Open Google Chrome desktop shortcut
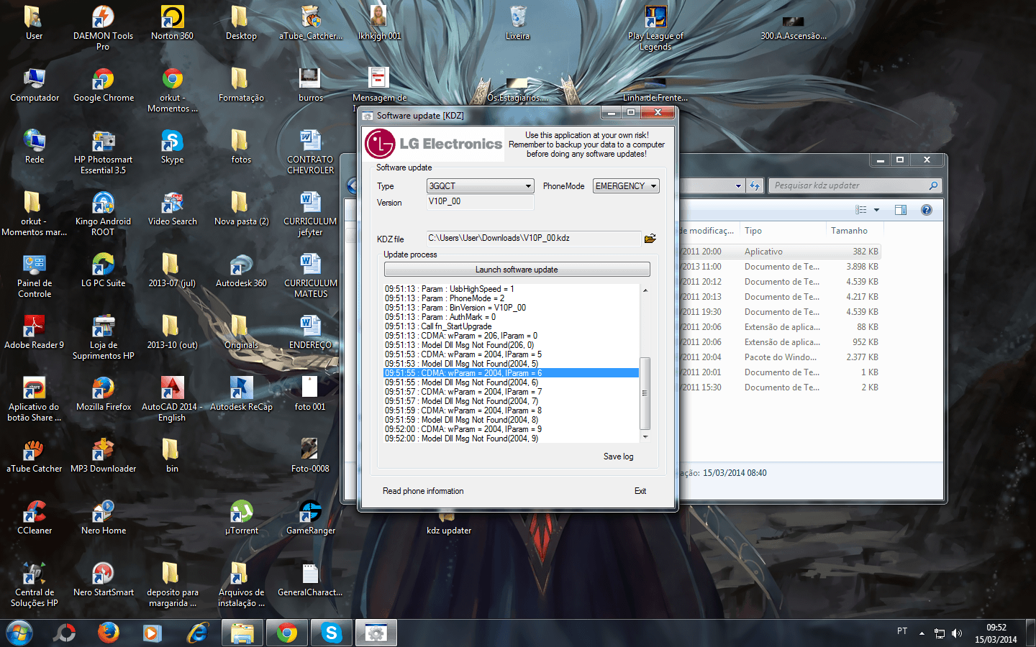This screenshot has width=1036, height=647. pyautogui.click(x=103, y=85)
